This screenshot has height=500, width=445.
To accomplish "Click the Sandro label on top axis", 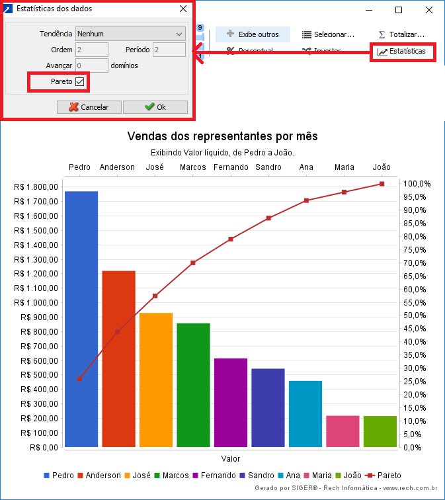I will click(268, 167).
